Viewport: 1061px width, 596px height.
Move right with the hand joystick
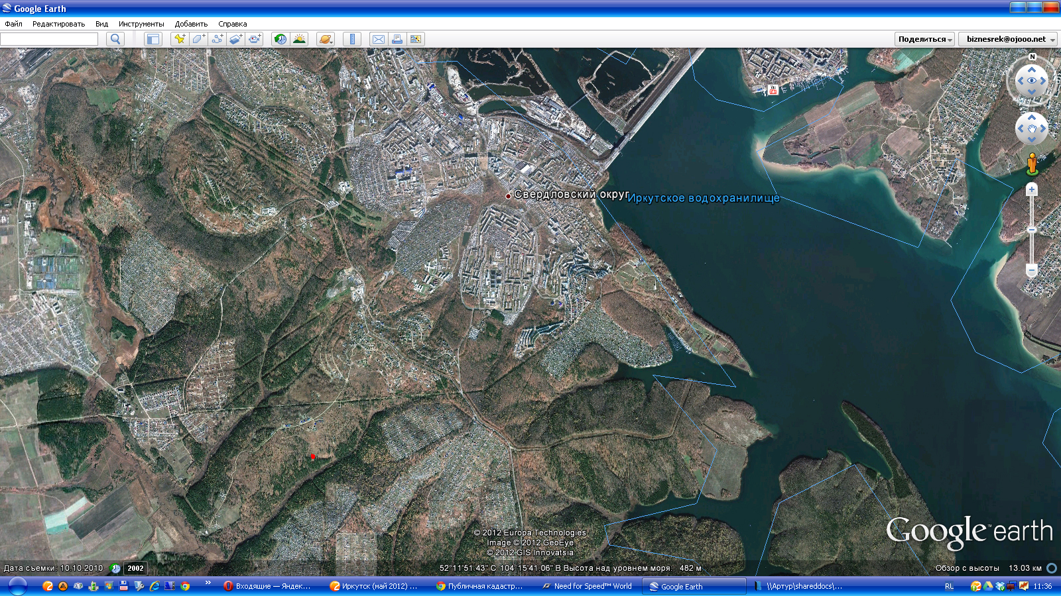tap(1043, 128)
